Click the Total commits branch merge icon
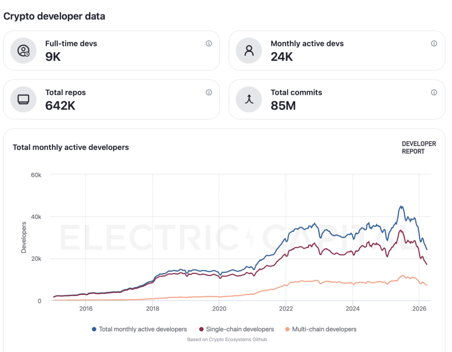This screenshot has height=352, width=452. coord(249,99)
